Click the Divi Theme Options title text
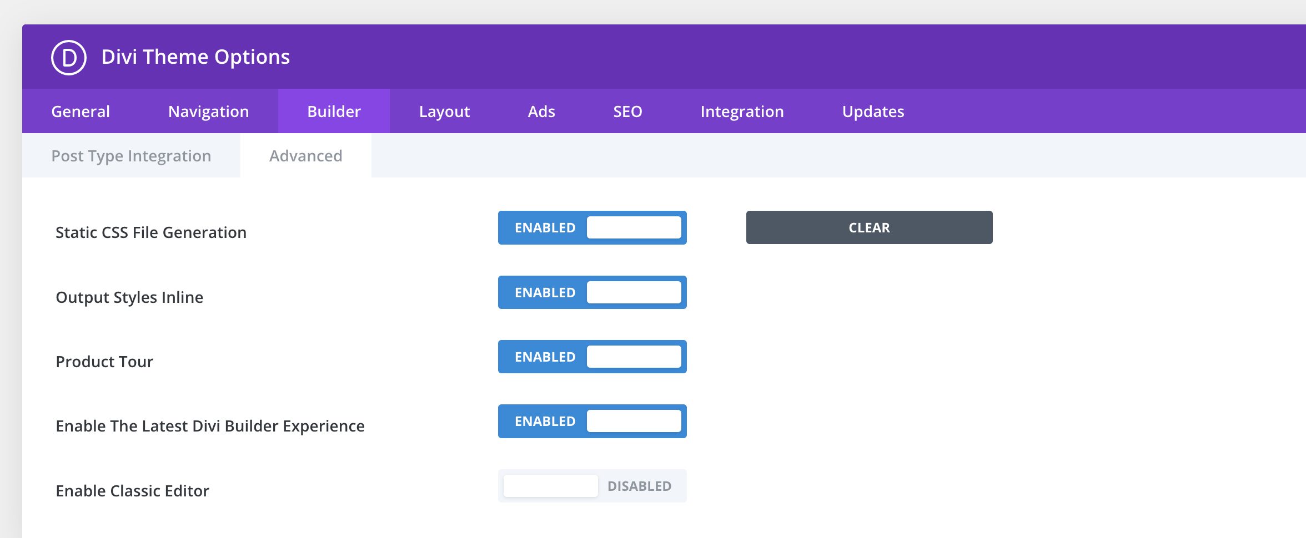The height and width of the screenshot is (538, 1306). tap(195, 57)
